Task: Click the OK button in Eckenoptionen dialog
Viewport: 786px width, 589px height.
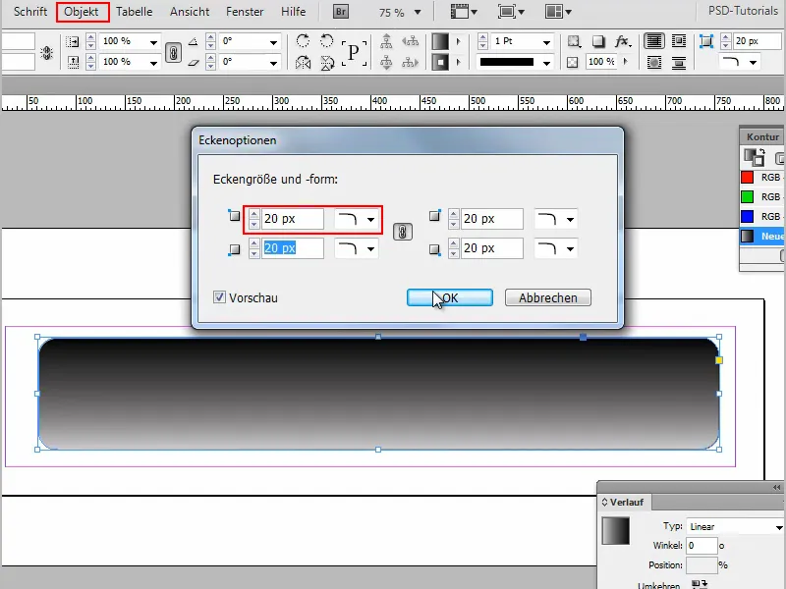Action: (x=449, y=297)
